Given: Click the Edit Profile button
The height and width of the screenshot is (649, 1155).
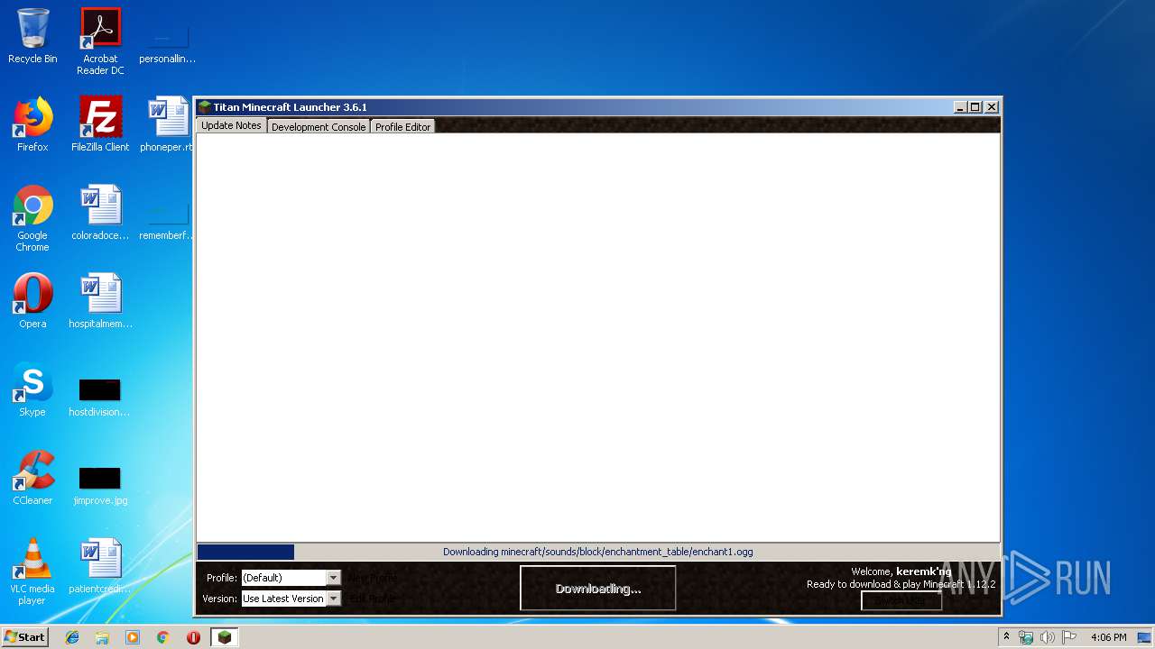Looking at the screenshot, I should point(373,599).
